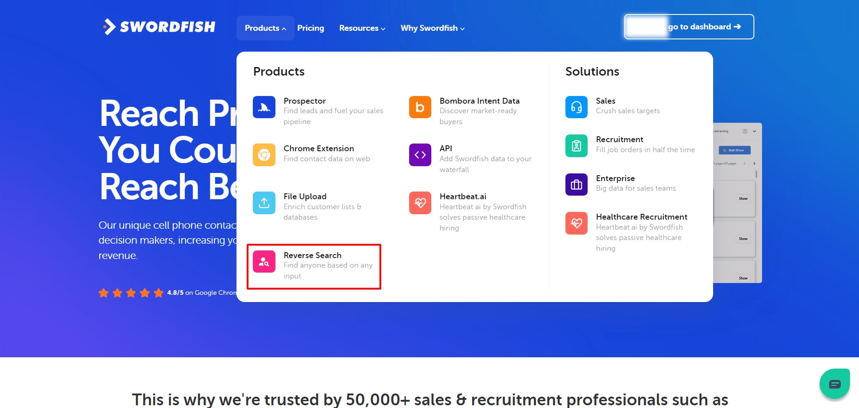Go to the Pricing page
Screen dimensions: 859x408
pyautogui.click(x=311, y=28)
